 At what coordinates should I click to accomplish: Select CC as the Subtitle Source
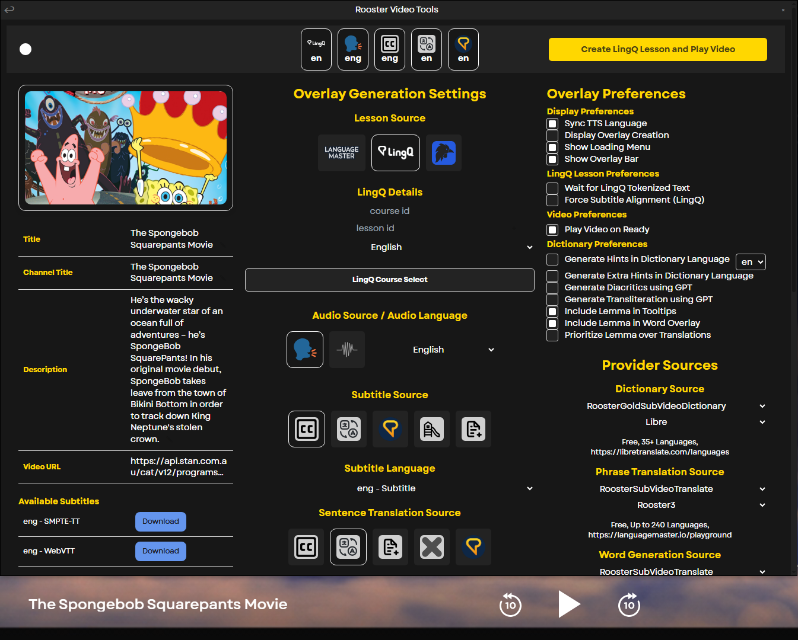pyautogui.click(x=307, y=429)
